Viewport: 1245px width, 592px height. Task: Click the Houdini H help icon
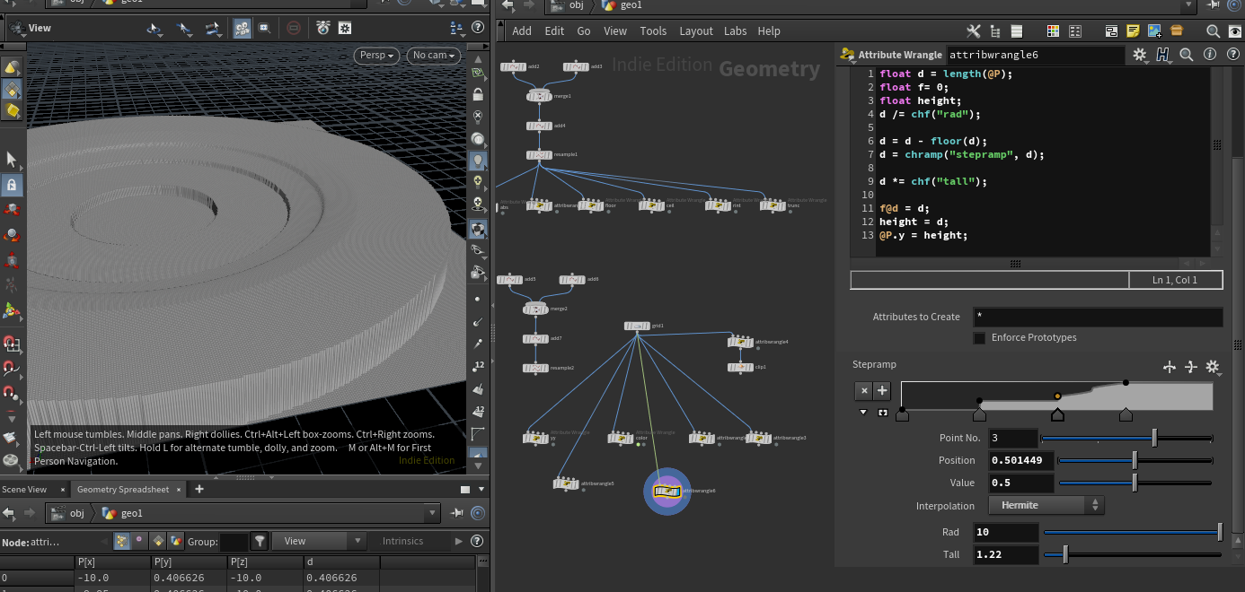(x=1163, y=55)
